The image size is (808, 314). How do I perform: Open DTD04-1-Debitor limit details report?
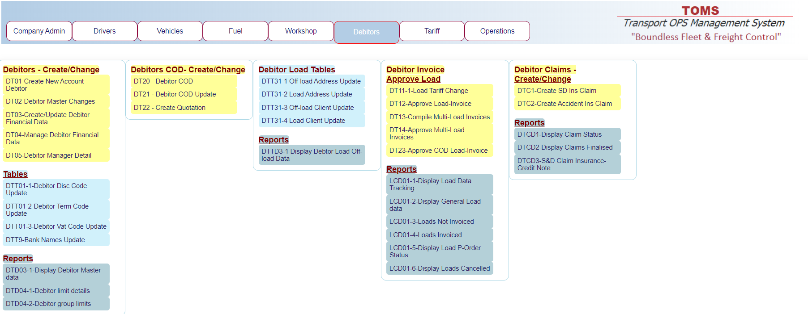pyautogui.click(x=47, y=291)
